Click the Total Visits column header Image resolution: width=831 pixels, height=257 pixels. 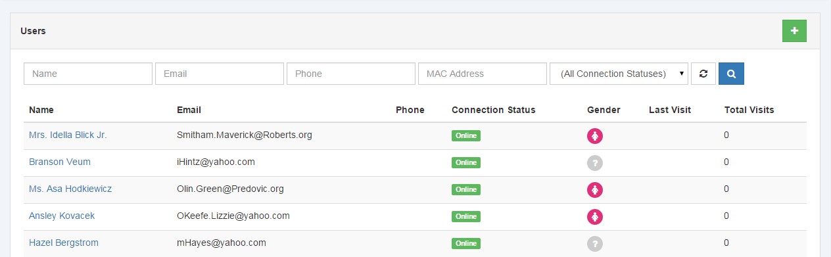tap(749, 110)
